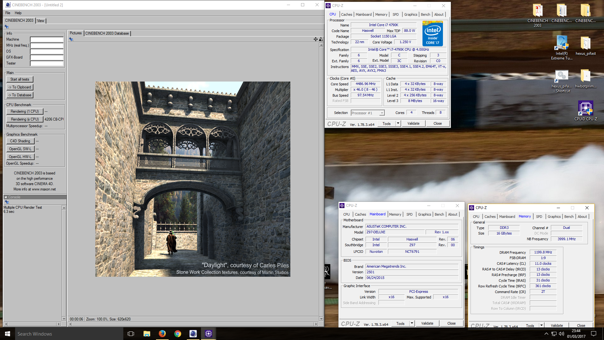Screen dimensions: 604x340
Task: Launch Chrome from taskbar
Action: tap(177, 334)
